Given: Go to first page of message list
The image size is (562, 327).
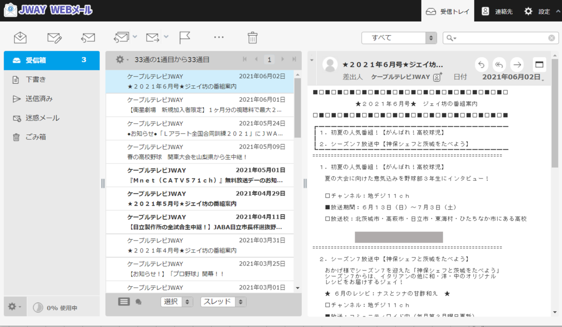Looking at the screenshot, I should point(245,59).
